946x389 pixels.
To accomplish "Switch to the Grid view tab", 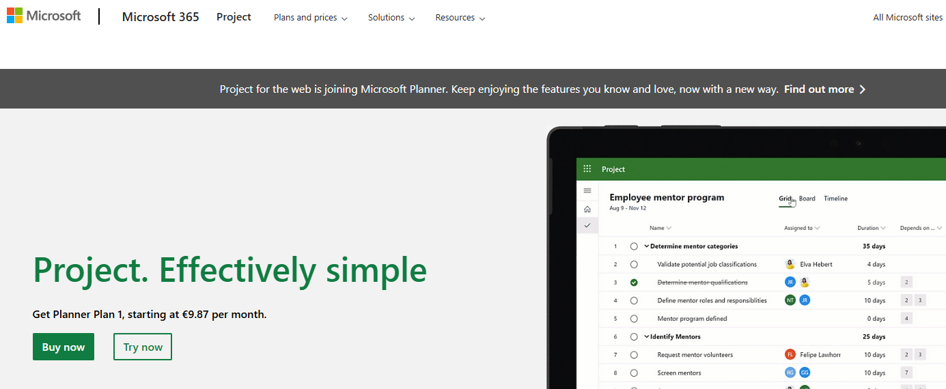I will 785,199.
